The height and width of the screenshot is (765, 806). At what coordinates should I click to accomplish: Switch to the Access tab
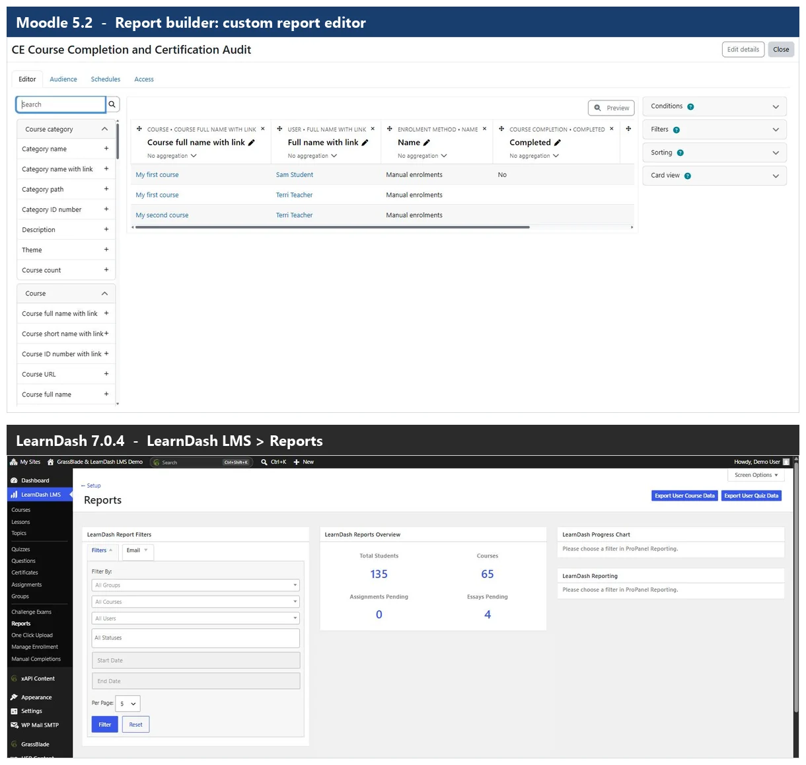click(x=144, y=79)
